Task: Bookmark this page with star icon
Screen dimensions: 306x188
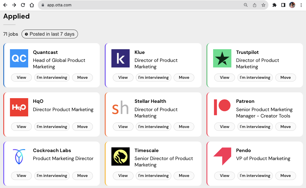Action: coord(263,5)
